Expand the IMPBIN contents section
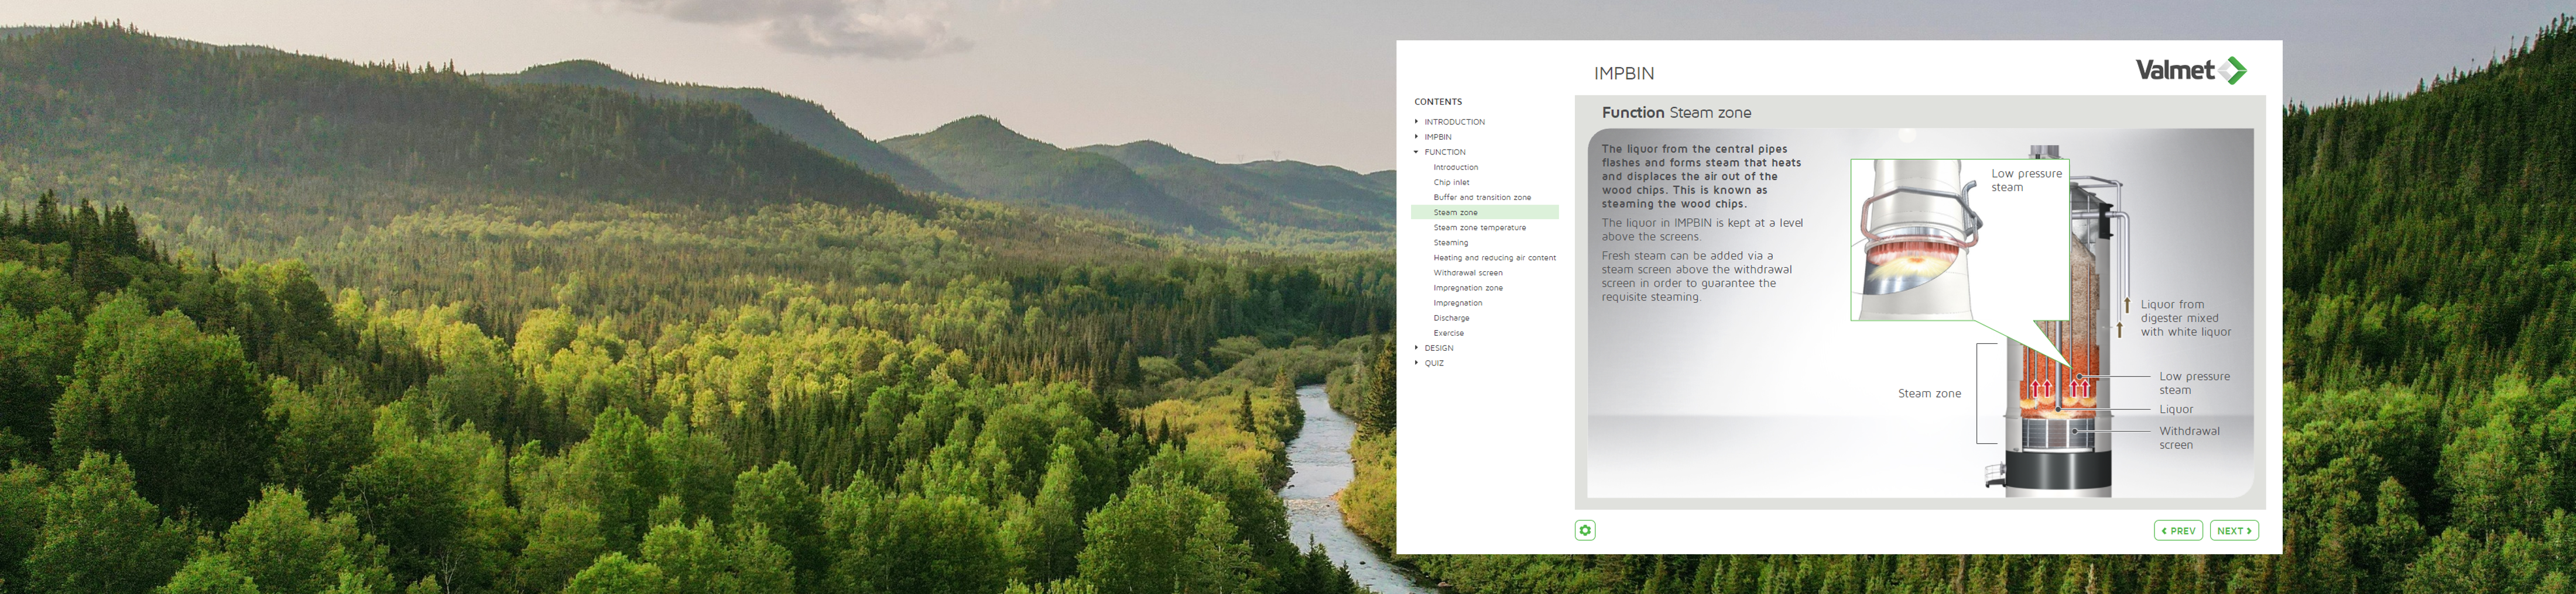 pos(1437,137)
